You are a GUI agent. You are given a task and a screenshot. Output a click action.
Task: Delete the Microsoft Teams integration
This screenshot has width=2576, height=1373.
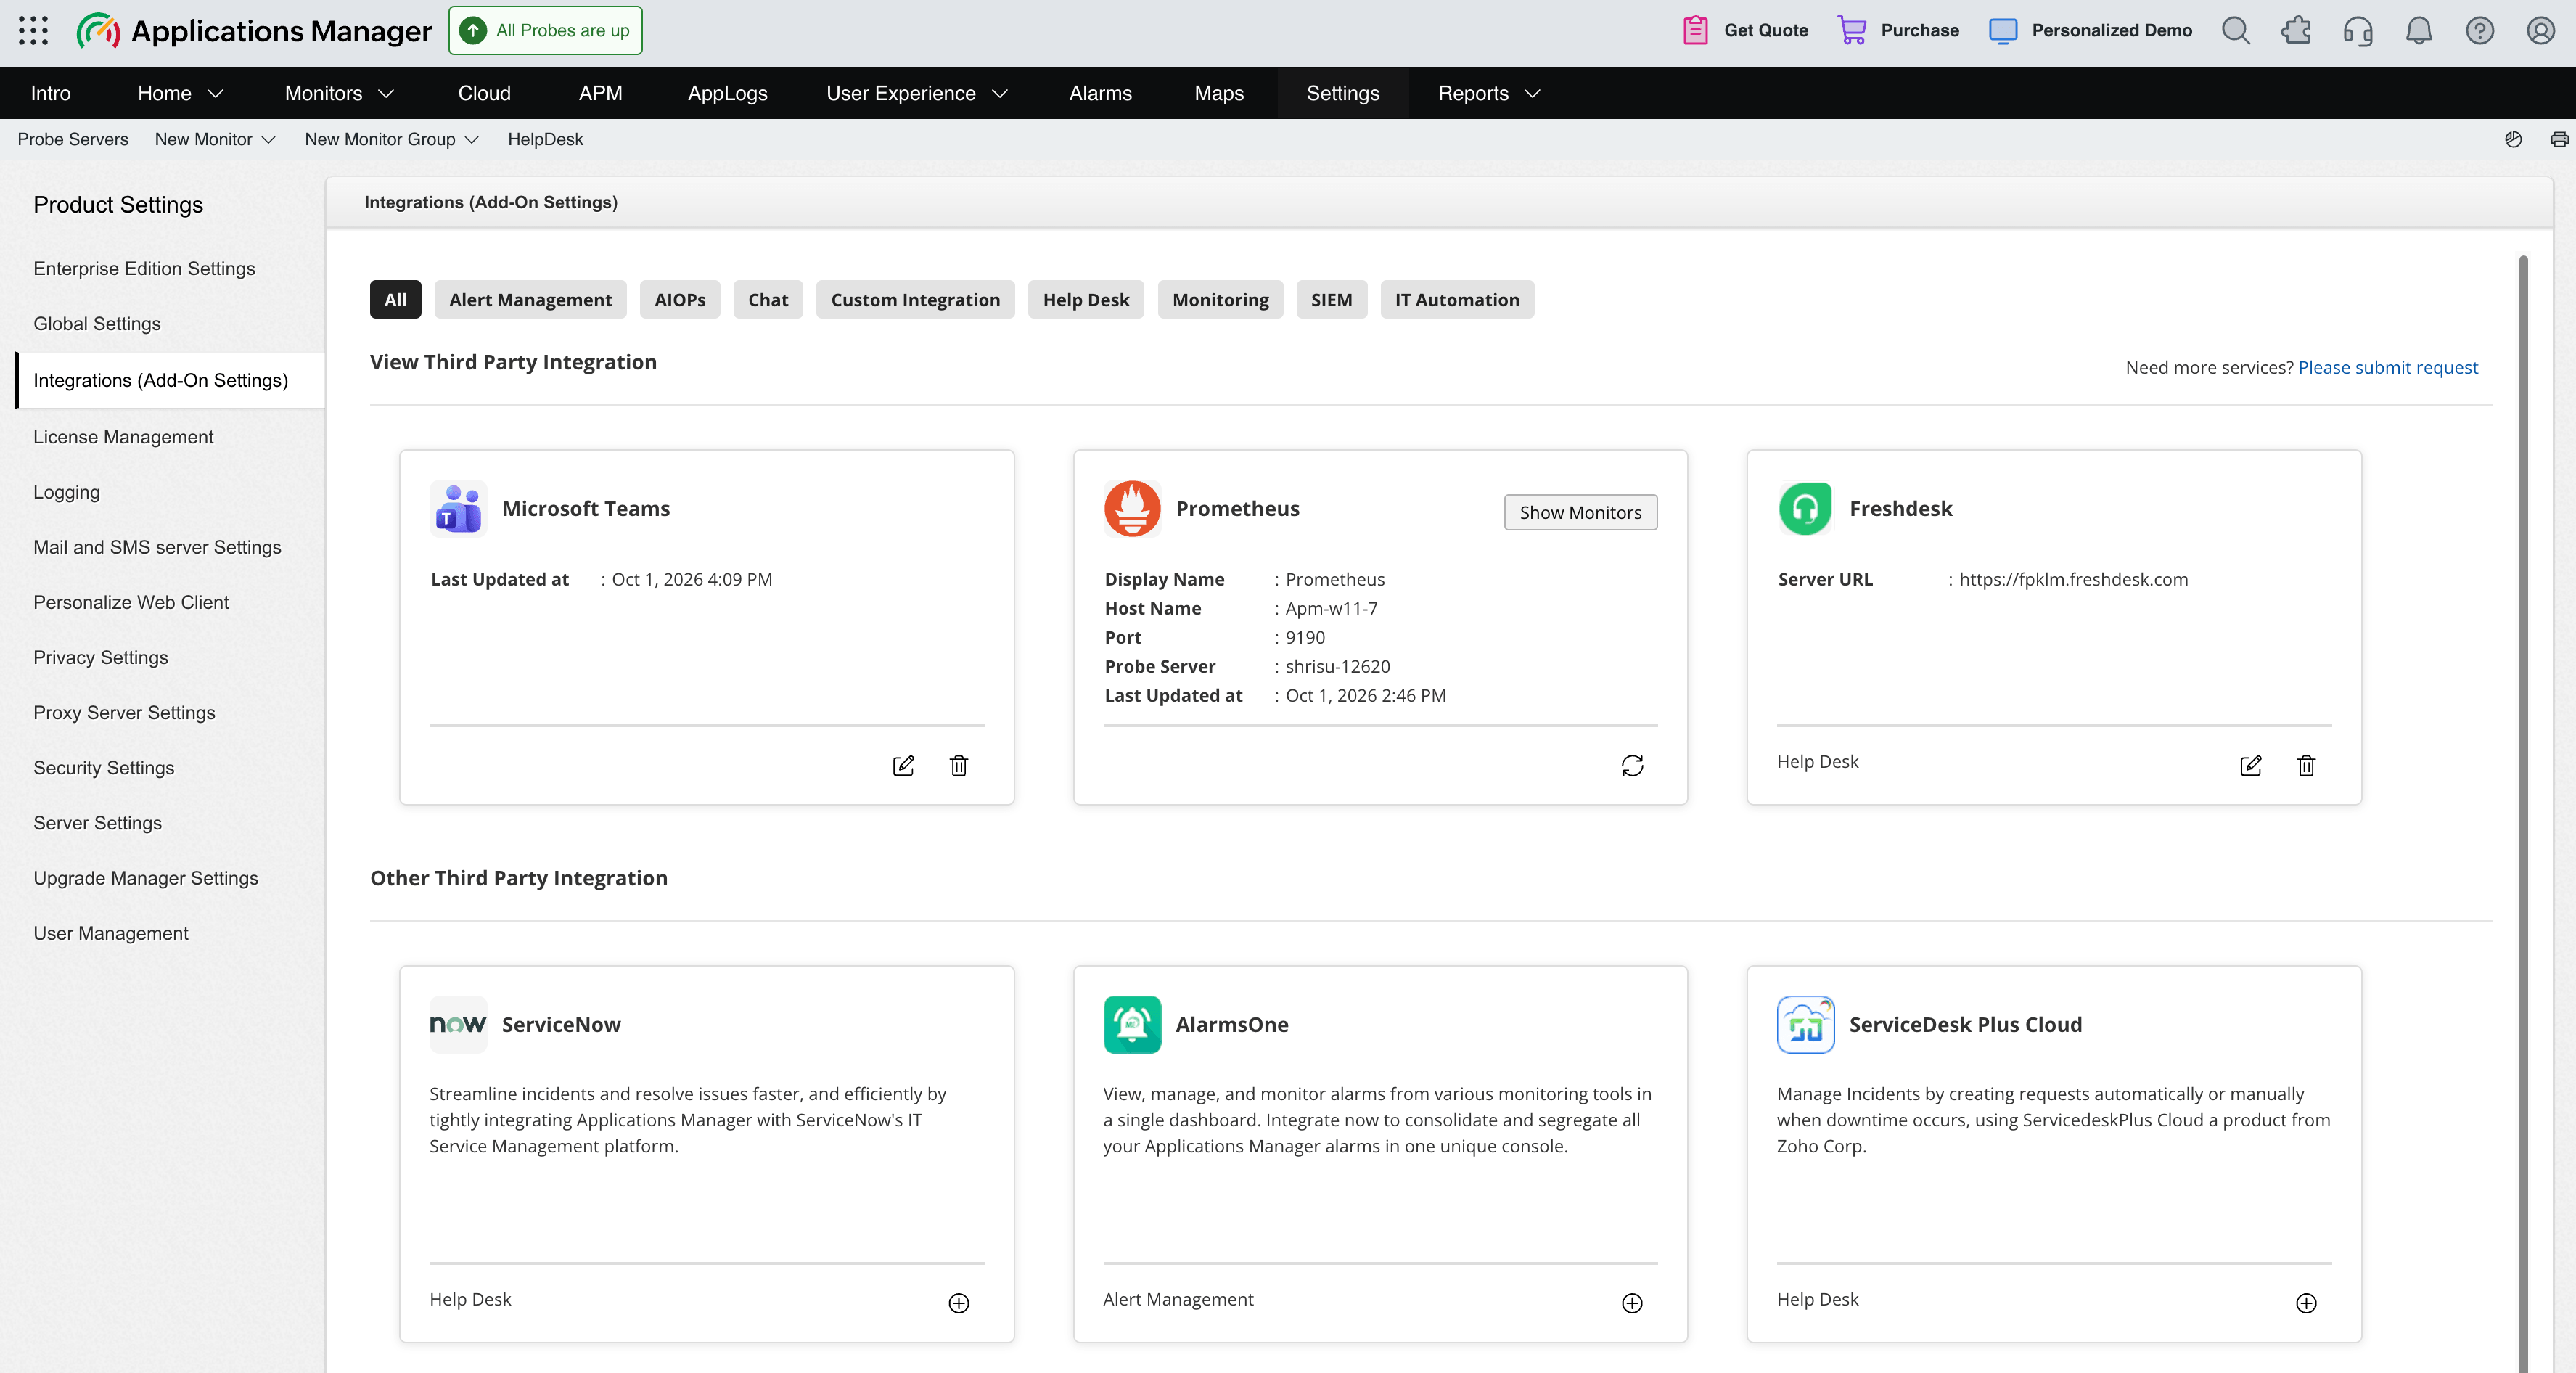959,765
